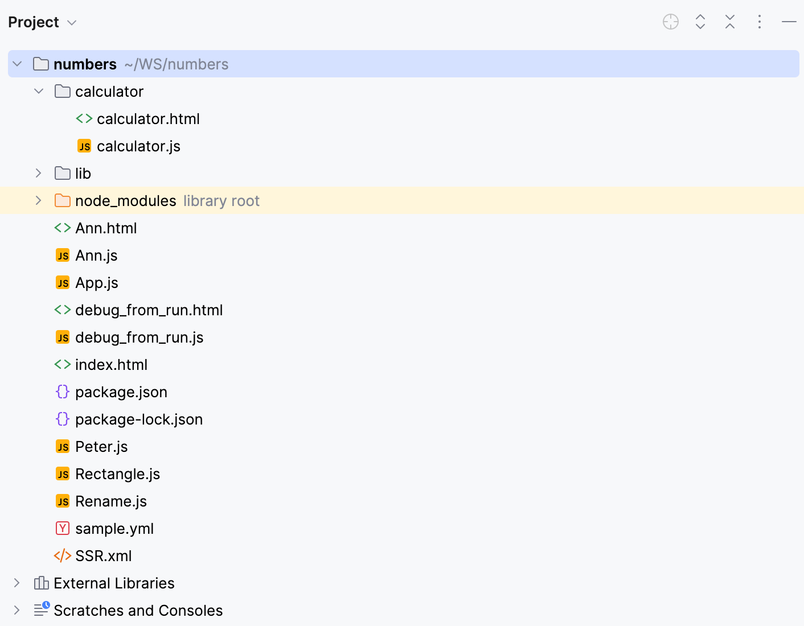Open the Project view switcher dropdown
804x626 pixels.
tap(43, 22)
